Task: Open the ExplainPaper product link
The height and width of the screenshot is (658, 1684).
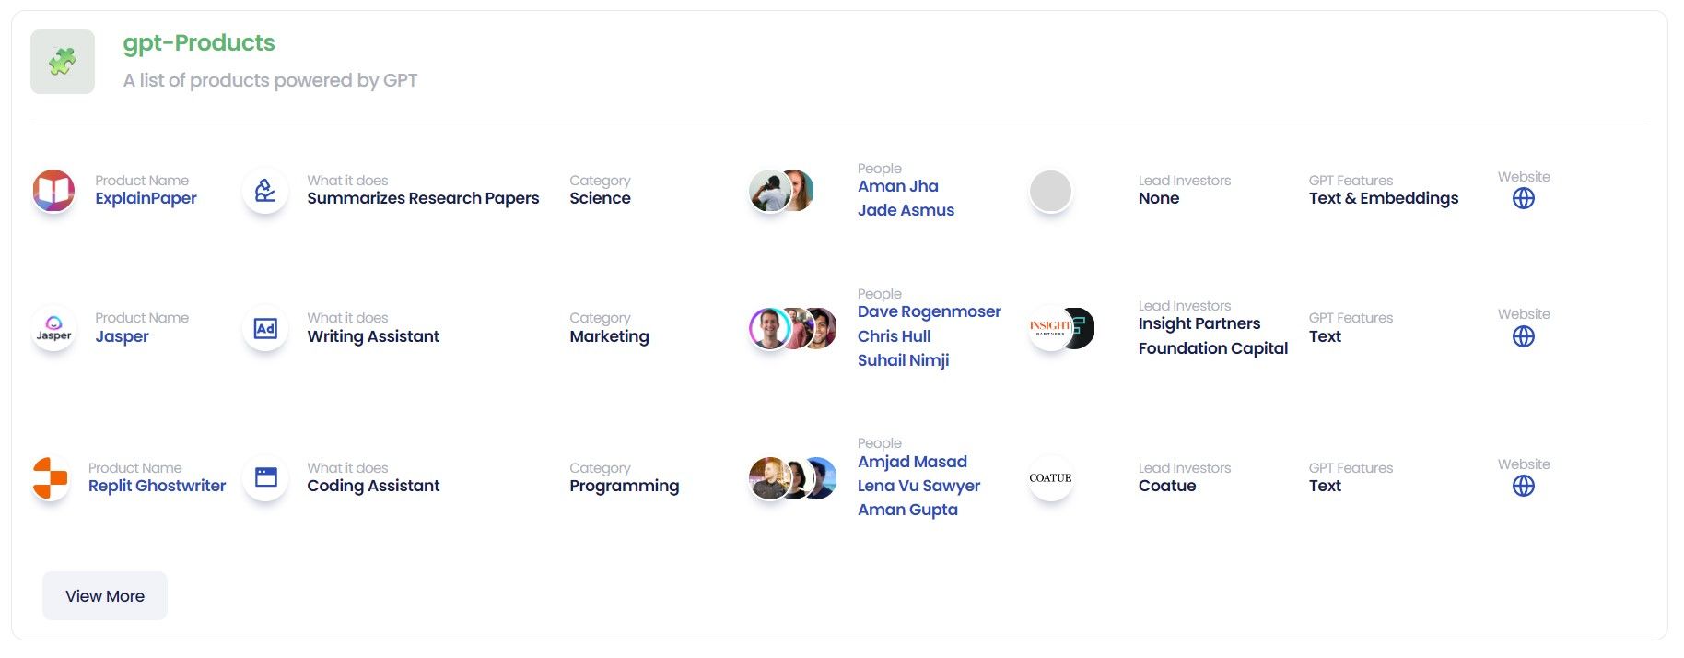Action: click(146, 198)
